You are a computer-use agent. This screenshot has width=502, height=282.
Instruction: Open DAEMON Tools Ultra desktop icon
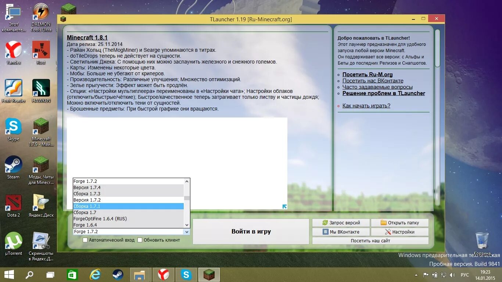(41, 17)
